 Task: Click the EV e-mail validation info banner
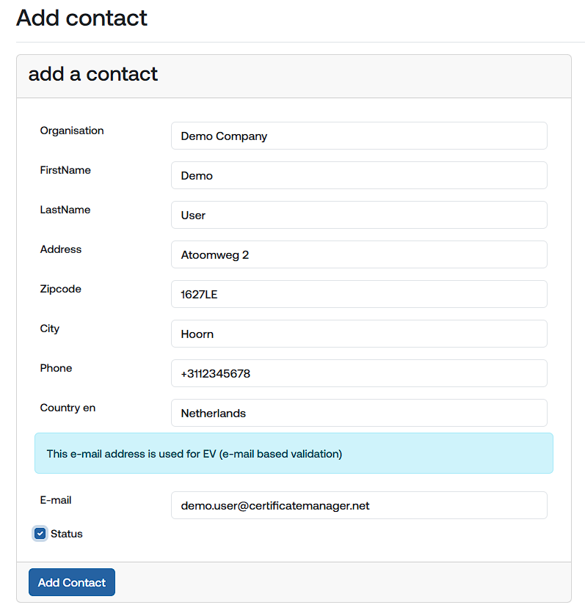point(294,453)
